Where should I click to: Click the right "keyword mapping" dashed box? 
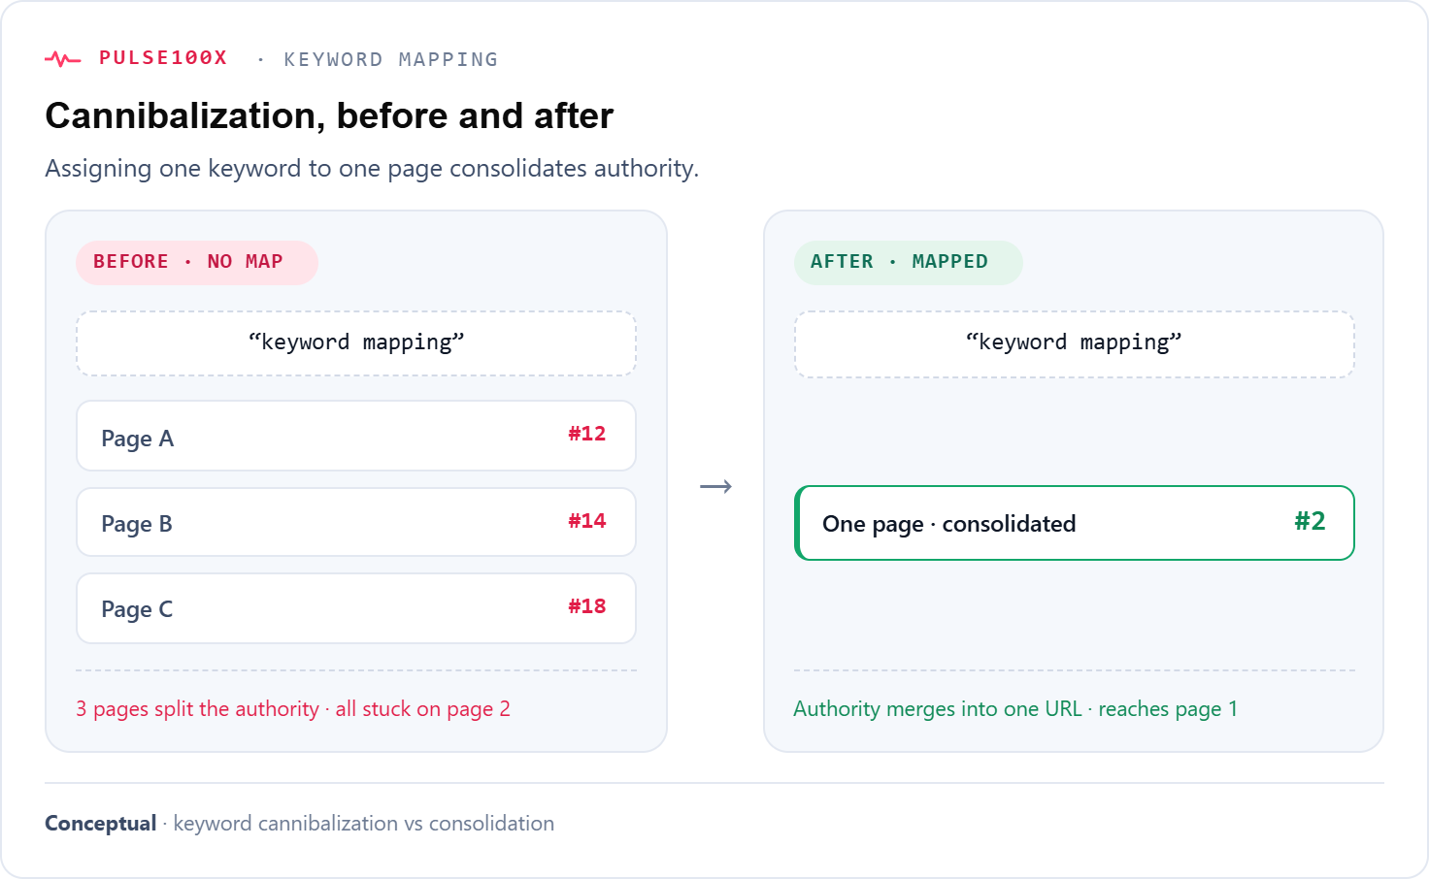[x=1075, y=344]
